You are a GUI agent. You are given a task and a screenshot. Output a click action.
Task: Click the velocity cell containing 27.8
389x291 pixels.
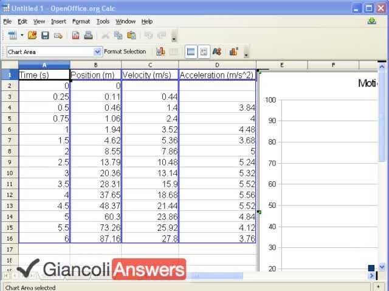point(150,238)
